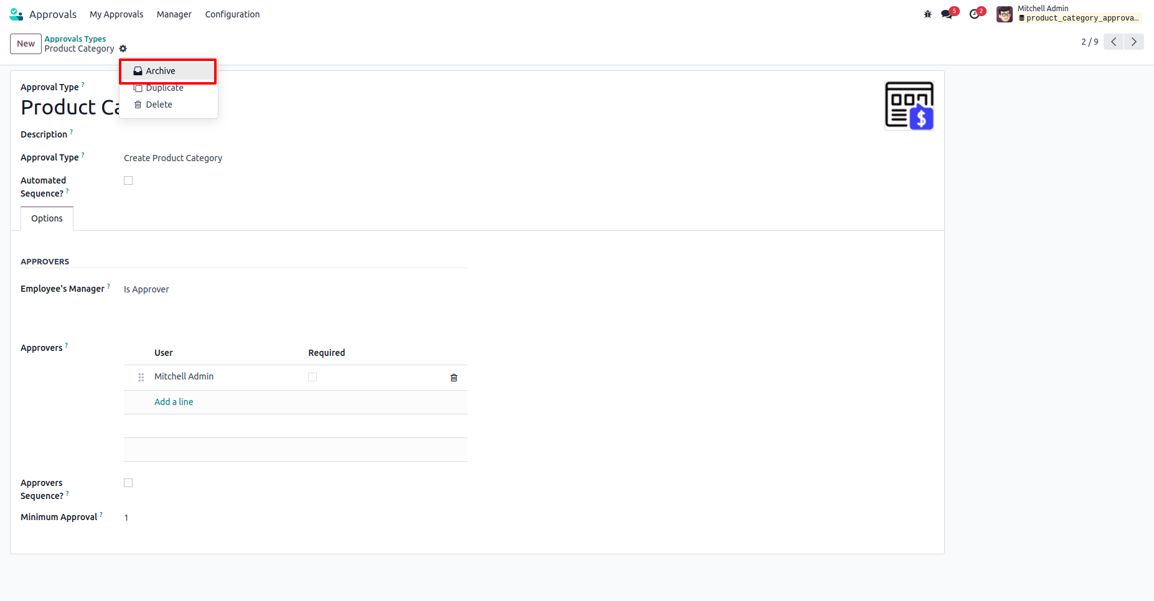Click Add a line link
The image size is (1154, 601).
(x=174, y=402)
